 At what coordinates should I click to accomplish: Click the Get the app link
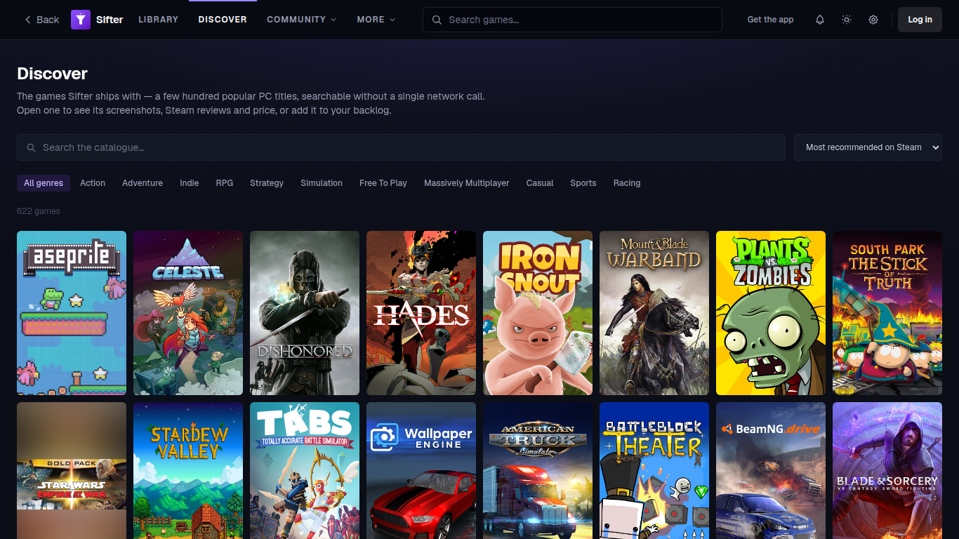(x=770, y=20)
